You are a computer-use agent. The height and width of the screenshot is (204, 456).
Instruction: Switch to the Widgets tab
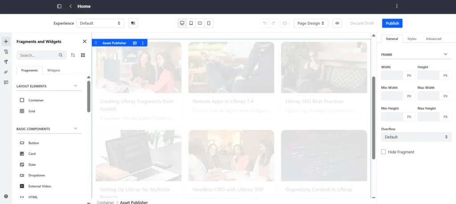click(53, 70)
